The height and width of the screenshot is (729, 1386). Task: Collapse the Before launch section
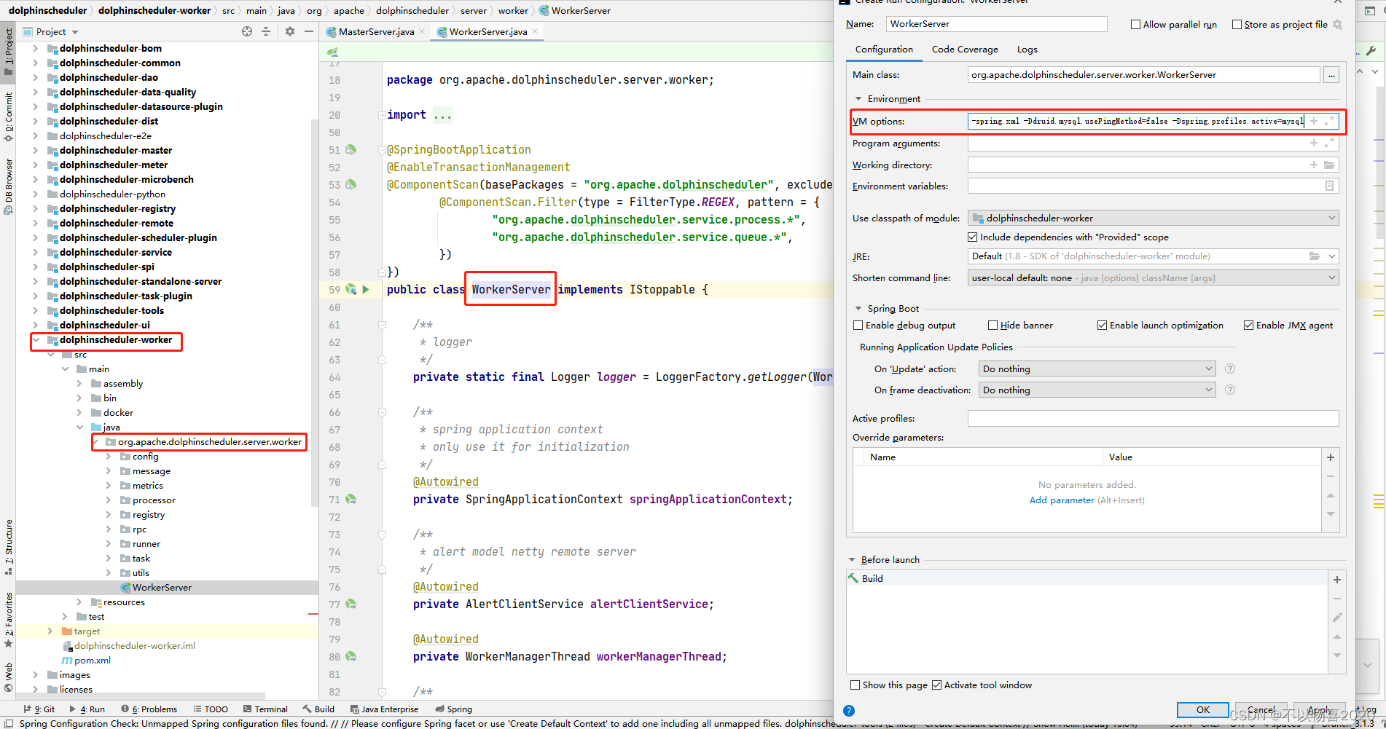pyautogui.click(x=852, y=559)
